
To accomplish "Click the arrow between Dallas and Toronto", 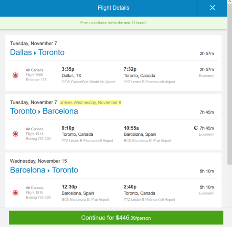I will tap(35, 53).
